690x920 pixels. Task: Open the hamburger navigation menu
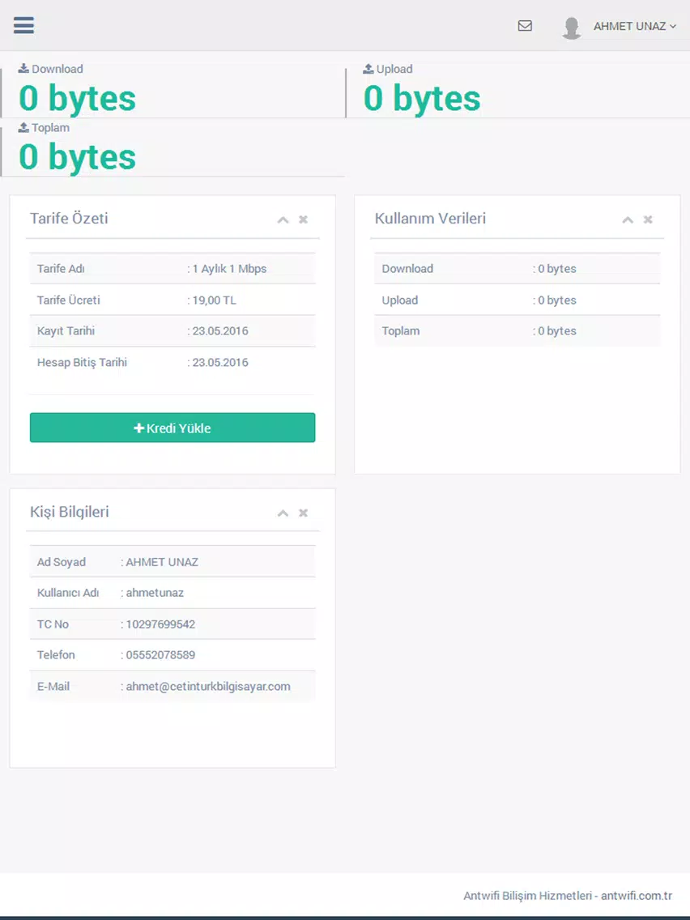[23, 25]
